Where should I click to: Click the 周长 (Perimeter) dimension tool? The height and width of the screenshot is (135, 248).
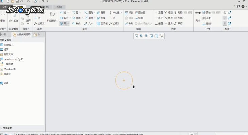click(x=206, y=12)
